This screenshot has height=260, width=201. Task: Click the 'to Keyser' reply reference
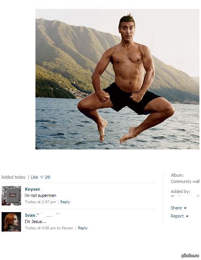(x=65, y=228)
